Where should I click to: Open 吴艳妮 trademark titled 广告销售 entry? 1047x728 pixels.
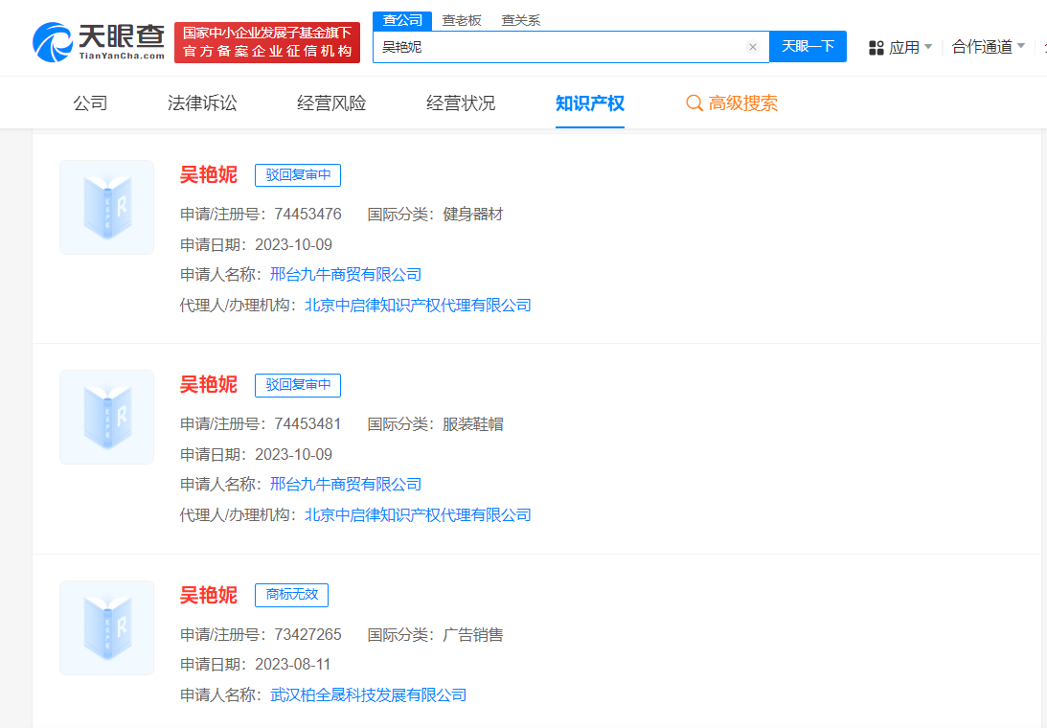click(x=208, y=595)
